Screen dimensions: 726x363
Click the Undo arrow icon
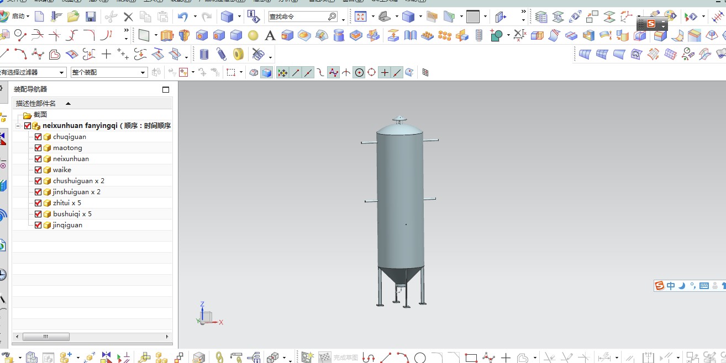click(x=183, y=17)
